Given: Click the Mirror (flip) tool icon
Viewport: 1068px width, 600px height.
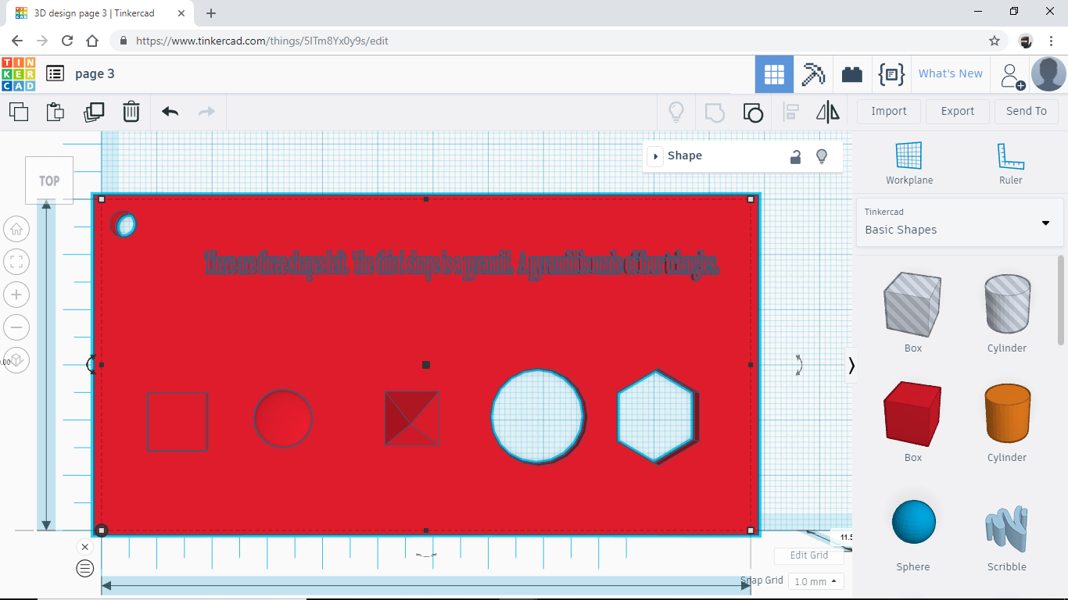Looking at the screenshot, I should pos(828,112).
